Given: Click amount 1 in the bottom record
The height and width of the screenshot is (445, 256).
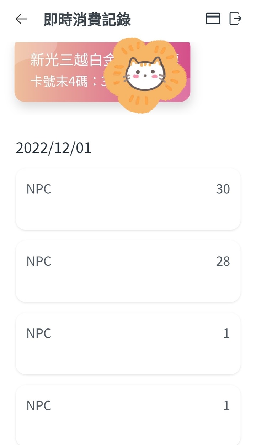Looking at the screenshot, I should [226, 406].
